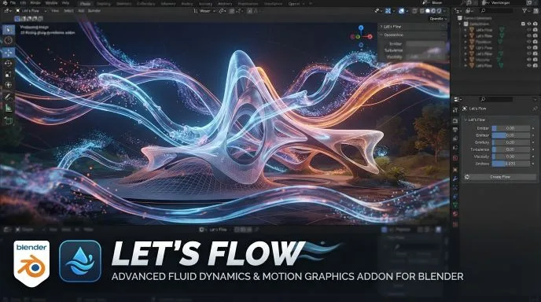Open the Overlays dropdown under viewport header
541x302 pixels.
pos(438,19)
